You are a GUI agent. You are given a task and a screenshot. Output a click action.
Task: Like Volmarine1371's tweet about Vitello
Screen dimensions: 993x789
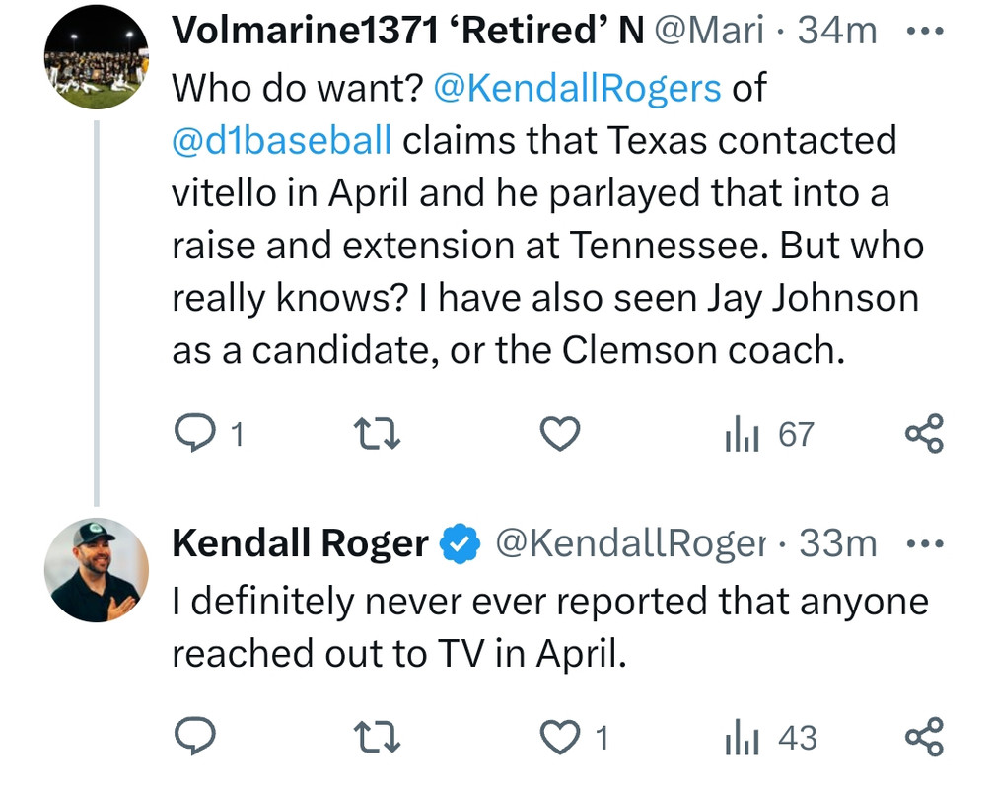click(561, 434)
